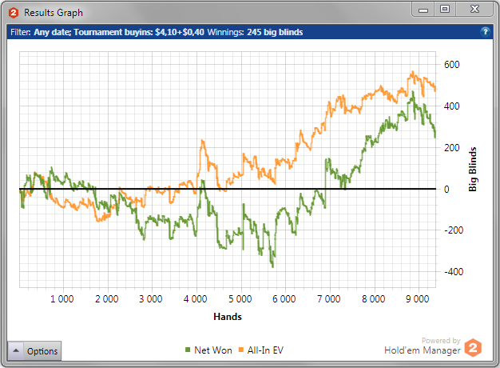The image size is (500, 368).
Task: Click the 600 y-axis label
Action: coord(452,65)
